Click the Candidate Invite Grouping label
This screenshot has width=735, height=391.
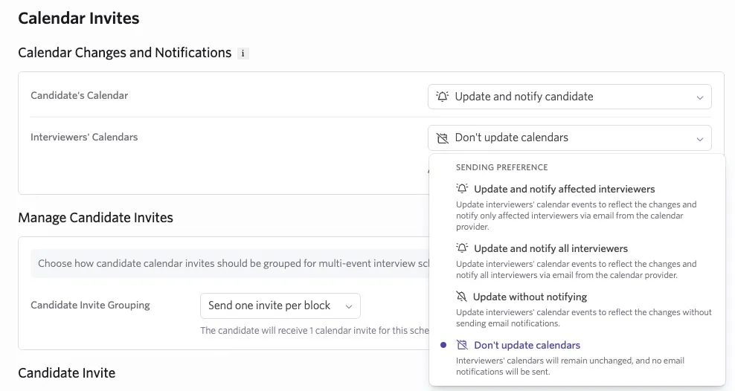pyautogui.click(x=91, y=306)
